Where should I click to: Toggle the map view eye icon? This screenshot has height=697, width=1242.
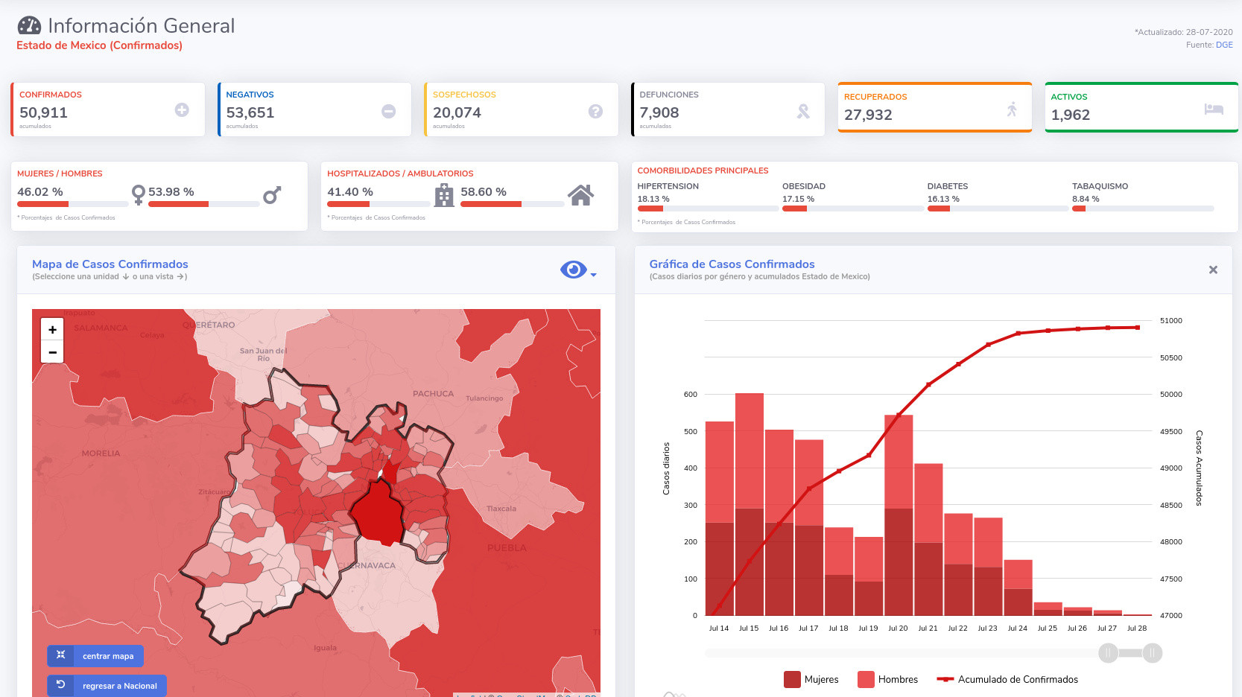point(573,270)
